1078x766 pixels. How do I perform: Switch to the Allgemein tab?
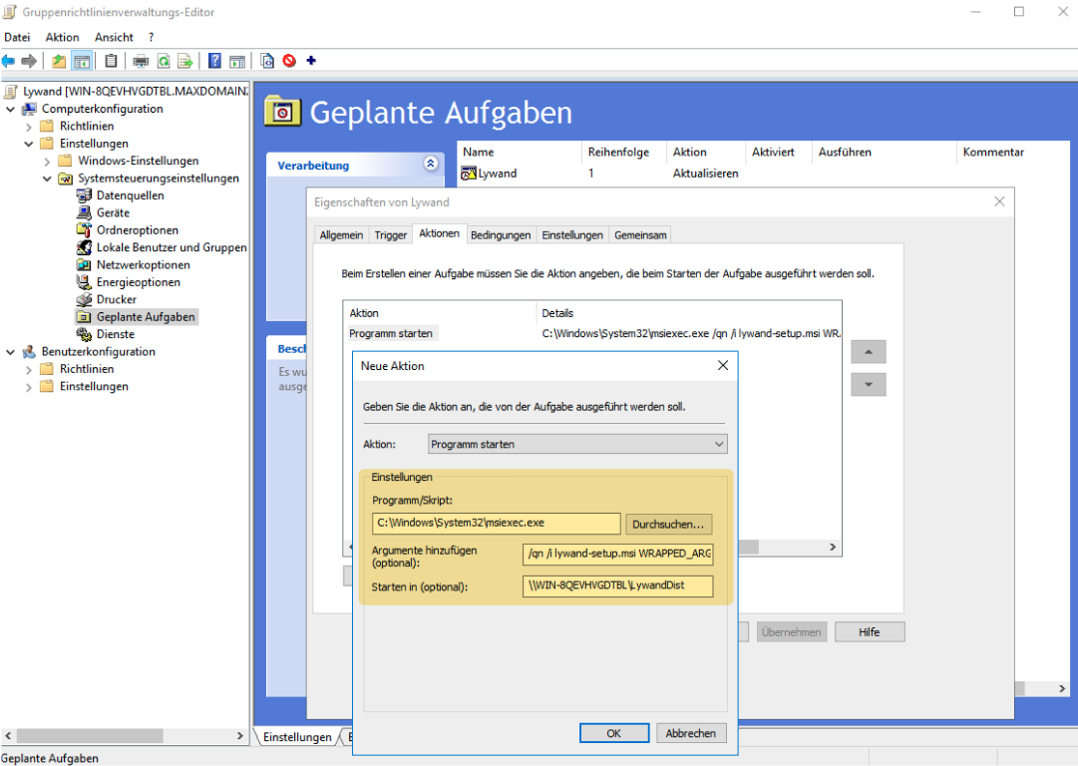click(x=341, y=235)
